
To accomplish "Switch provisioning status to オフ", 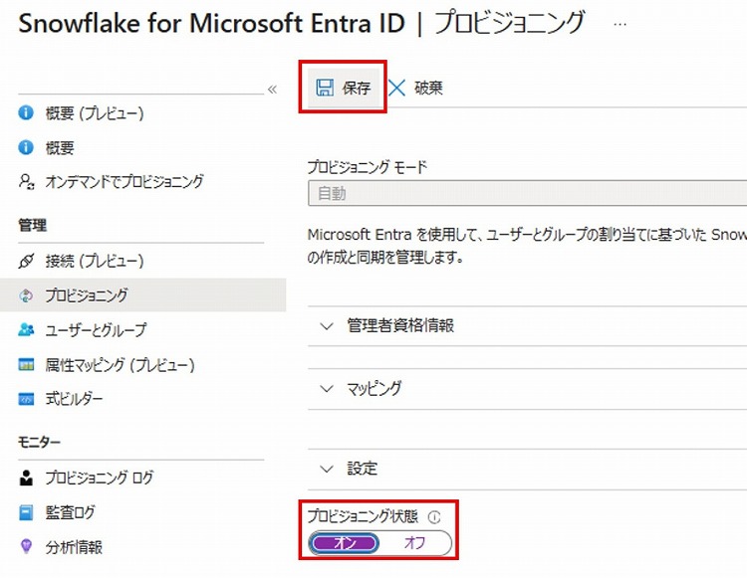I will coord(414,543).
